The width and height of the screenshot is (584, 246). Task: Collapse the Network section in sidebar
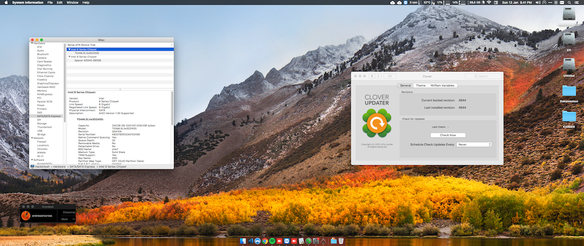coord(32,138)
